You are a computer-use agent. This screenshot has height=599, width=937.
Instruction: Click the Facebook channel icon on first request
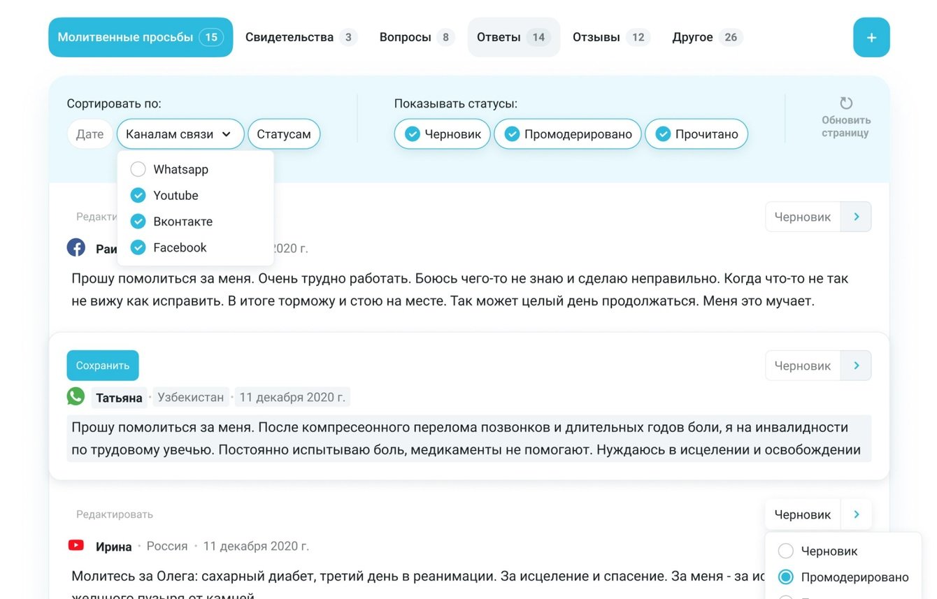(x=76, y=247)
